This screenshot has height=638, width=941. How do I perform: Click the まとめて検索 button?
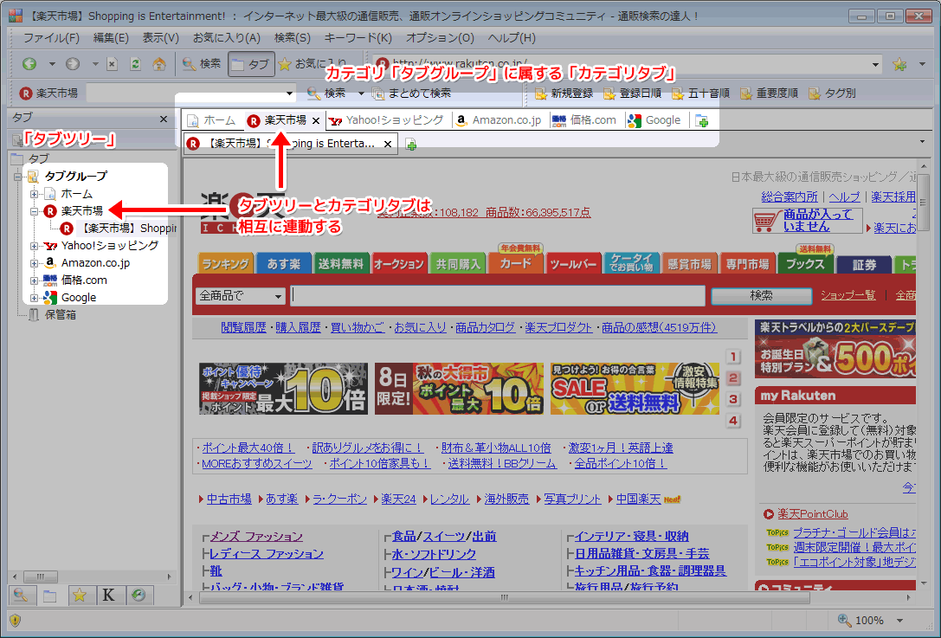click(x=412, y=93)
